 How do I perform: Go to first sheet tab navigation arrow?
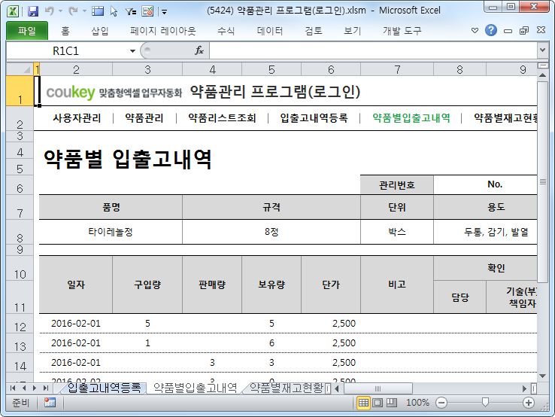click(13, 388)
